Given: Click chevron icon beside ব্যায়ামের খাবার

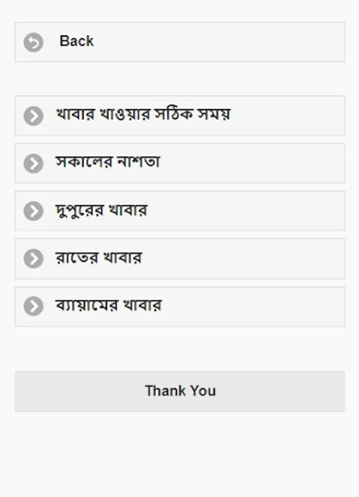Looking at the screenshot, I should pyautogui.click(x=33, y=306).
